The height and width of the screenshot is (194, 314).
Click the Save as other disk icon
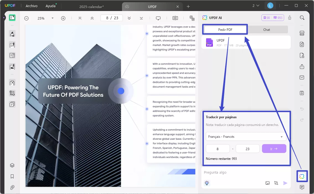302,93
